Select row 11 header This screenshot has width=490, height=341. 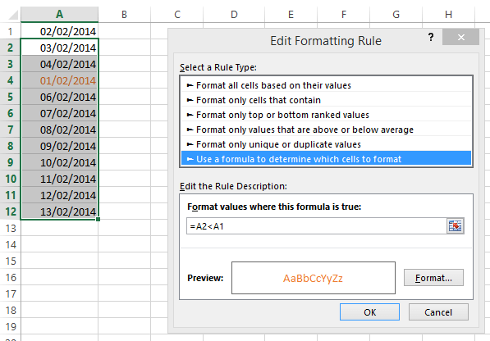pyautogui.click(x=11, y=195)
